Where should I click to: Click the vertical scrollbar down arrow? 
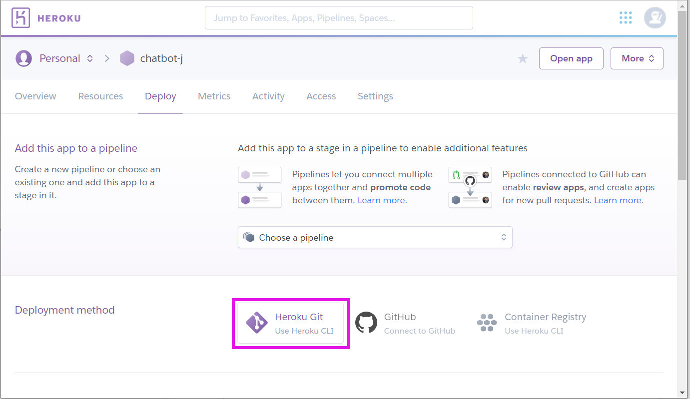click(x=683, y=393)
